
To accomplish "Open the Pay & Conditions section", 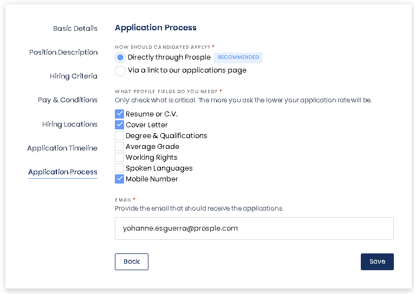I will pos(67,100).
